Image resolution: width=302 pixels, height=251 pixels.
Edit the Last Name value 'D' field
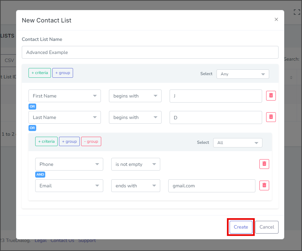(216, 117)
